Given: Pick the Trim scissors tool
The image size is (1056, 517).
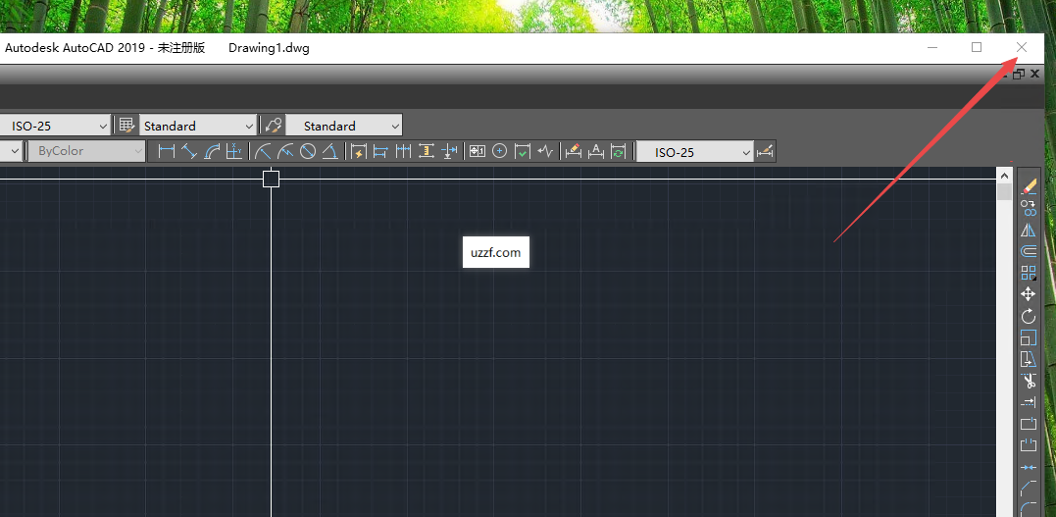Looking at the screenshot, I should pos(1029,381).
